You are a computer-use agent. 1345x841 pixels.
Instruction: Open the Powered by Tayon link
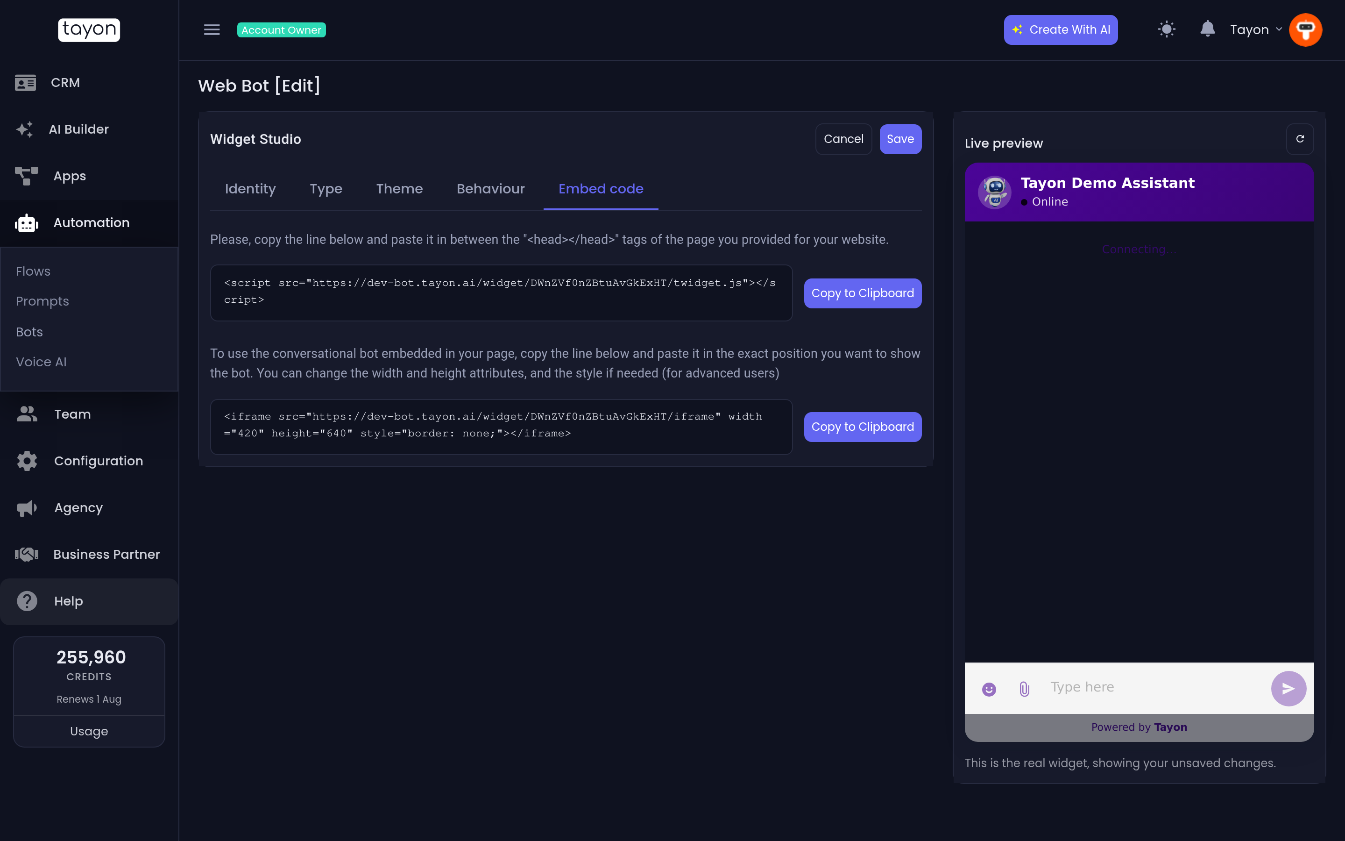pos(1139,727)
